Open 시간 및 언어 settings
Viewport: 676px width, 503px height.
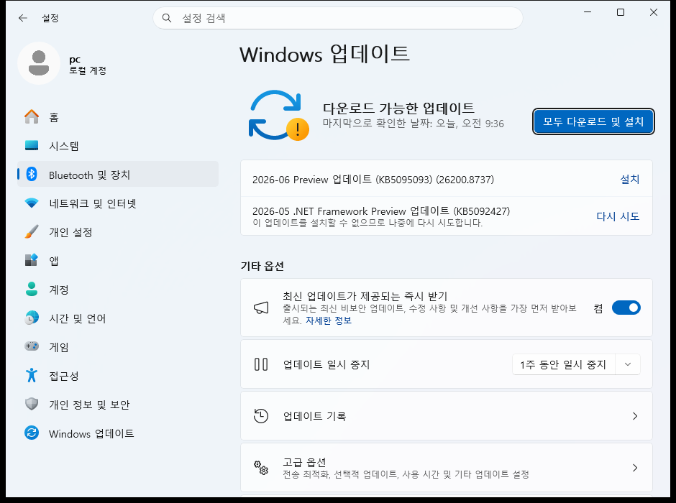click(x=118, y=318)
